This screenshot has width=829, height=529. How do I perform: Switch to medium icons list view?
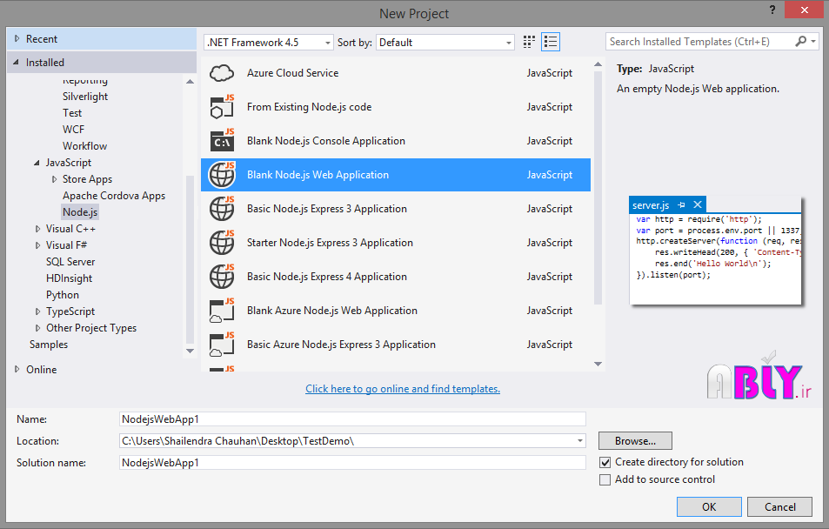[551, 42]
